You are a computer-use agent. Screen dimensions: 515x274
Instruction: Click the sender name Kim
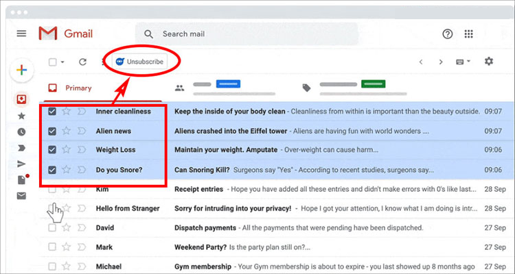click(x=102, y=190)
